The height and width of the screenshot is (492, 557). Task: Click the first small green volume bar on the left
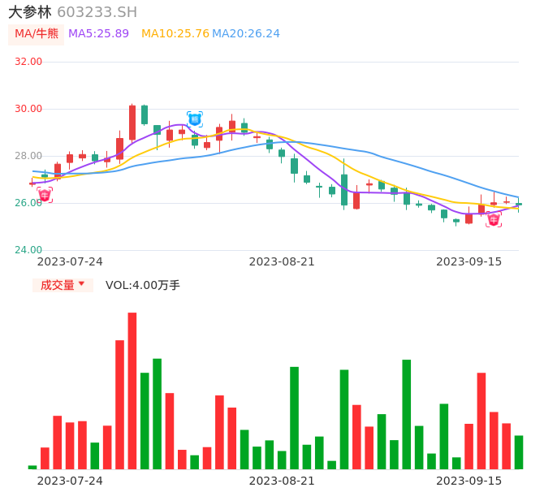tap(32, 467)
